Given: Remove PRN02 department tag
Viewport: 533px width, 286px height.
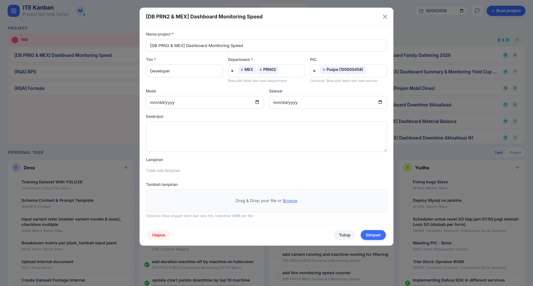Looking at the screenshot, I should point(261,70).
